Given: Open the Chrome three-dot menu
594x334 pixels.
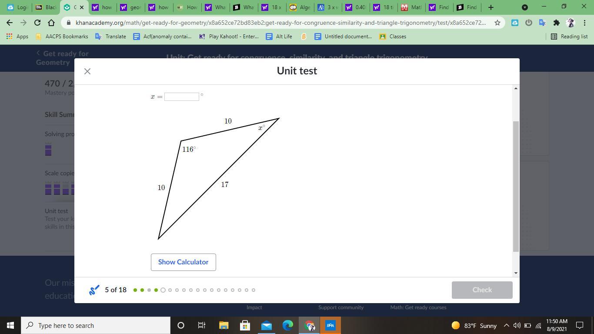Looking at the screenshot, I should [x=584, y=23].
